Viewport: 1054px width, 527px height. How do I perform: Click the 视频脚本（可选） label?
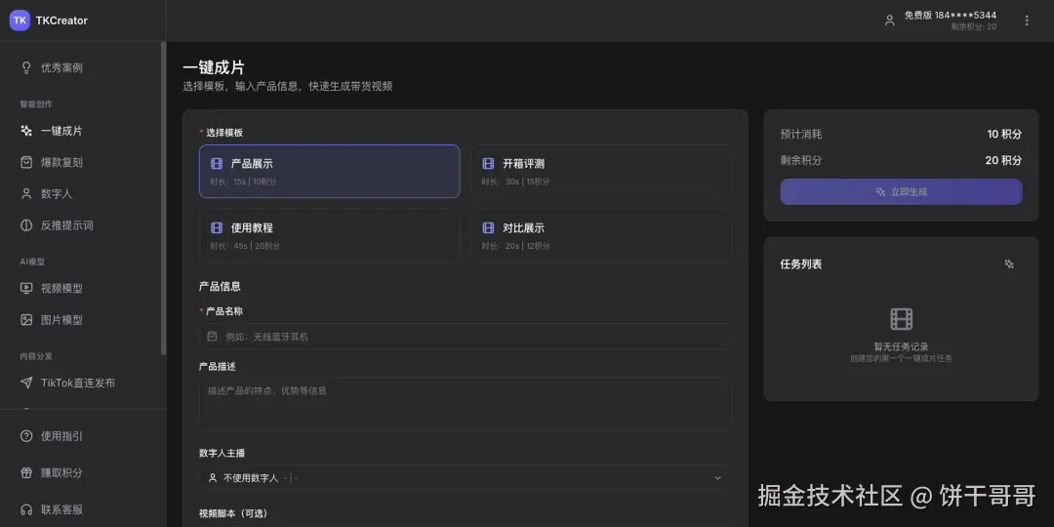(x=233, y=513)
